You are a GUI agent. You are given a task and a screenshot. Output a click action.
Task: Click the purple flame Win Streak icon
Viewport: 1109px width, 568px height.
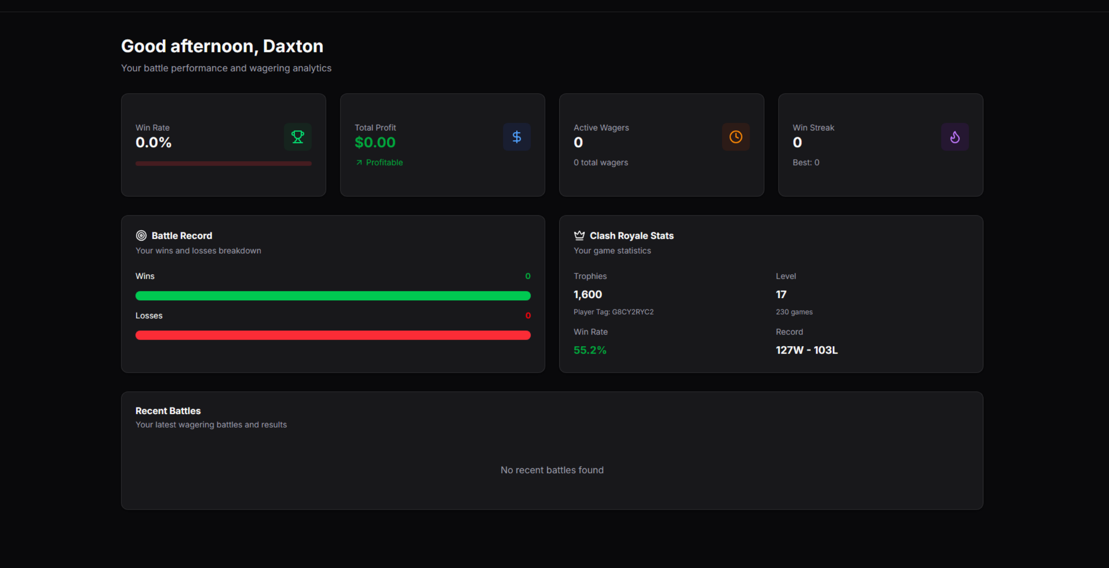(955, 137)
